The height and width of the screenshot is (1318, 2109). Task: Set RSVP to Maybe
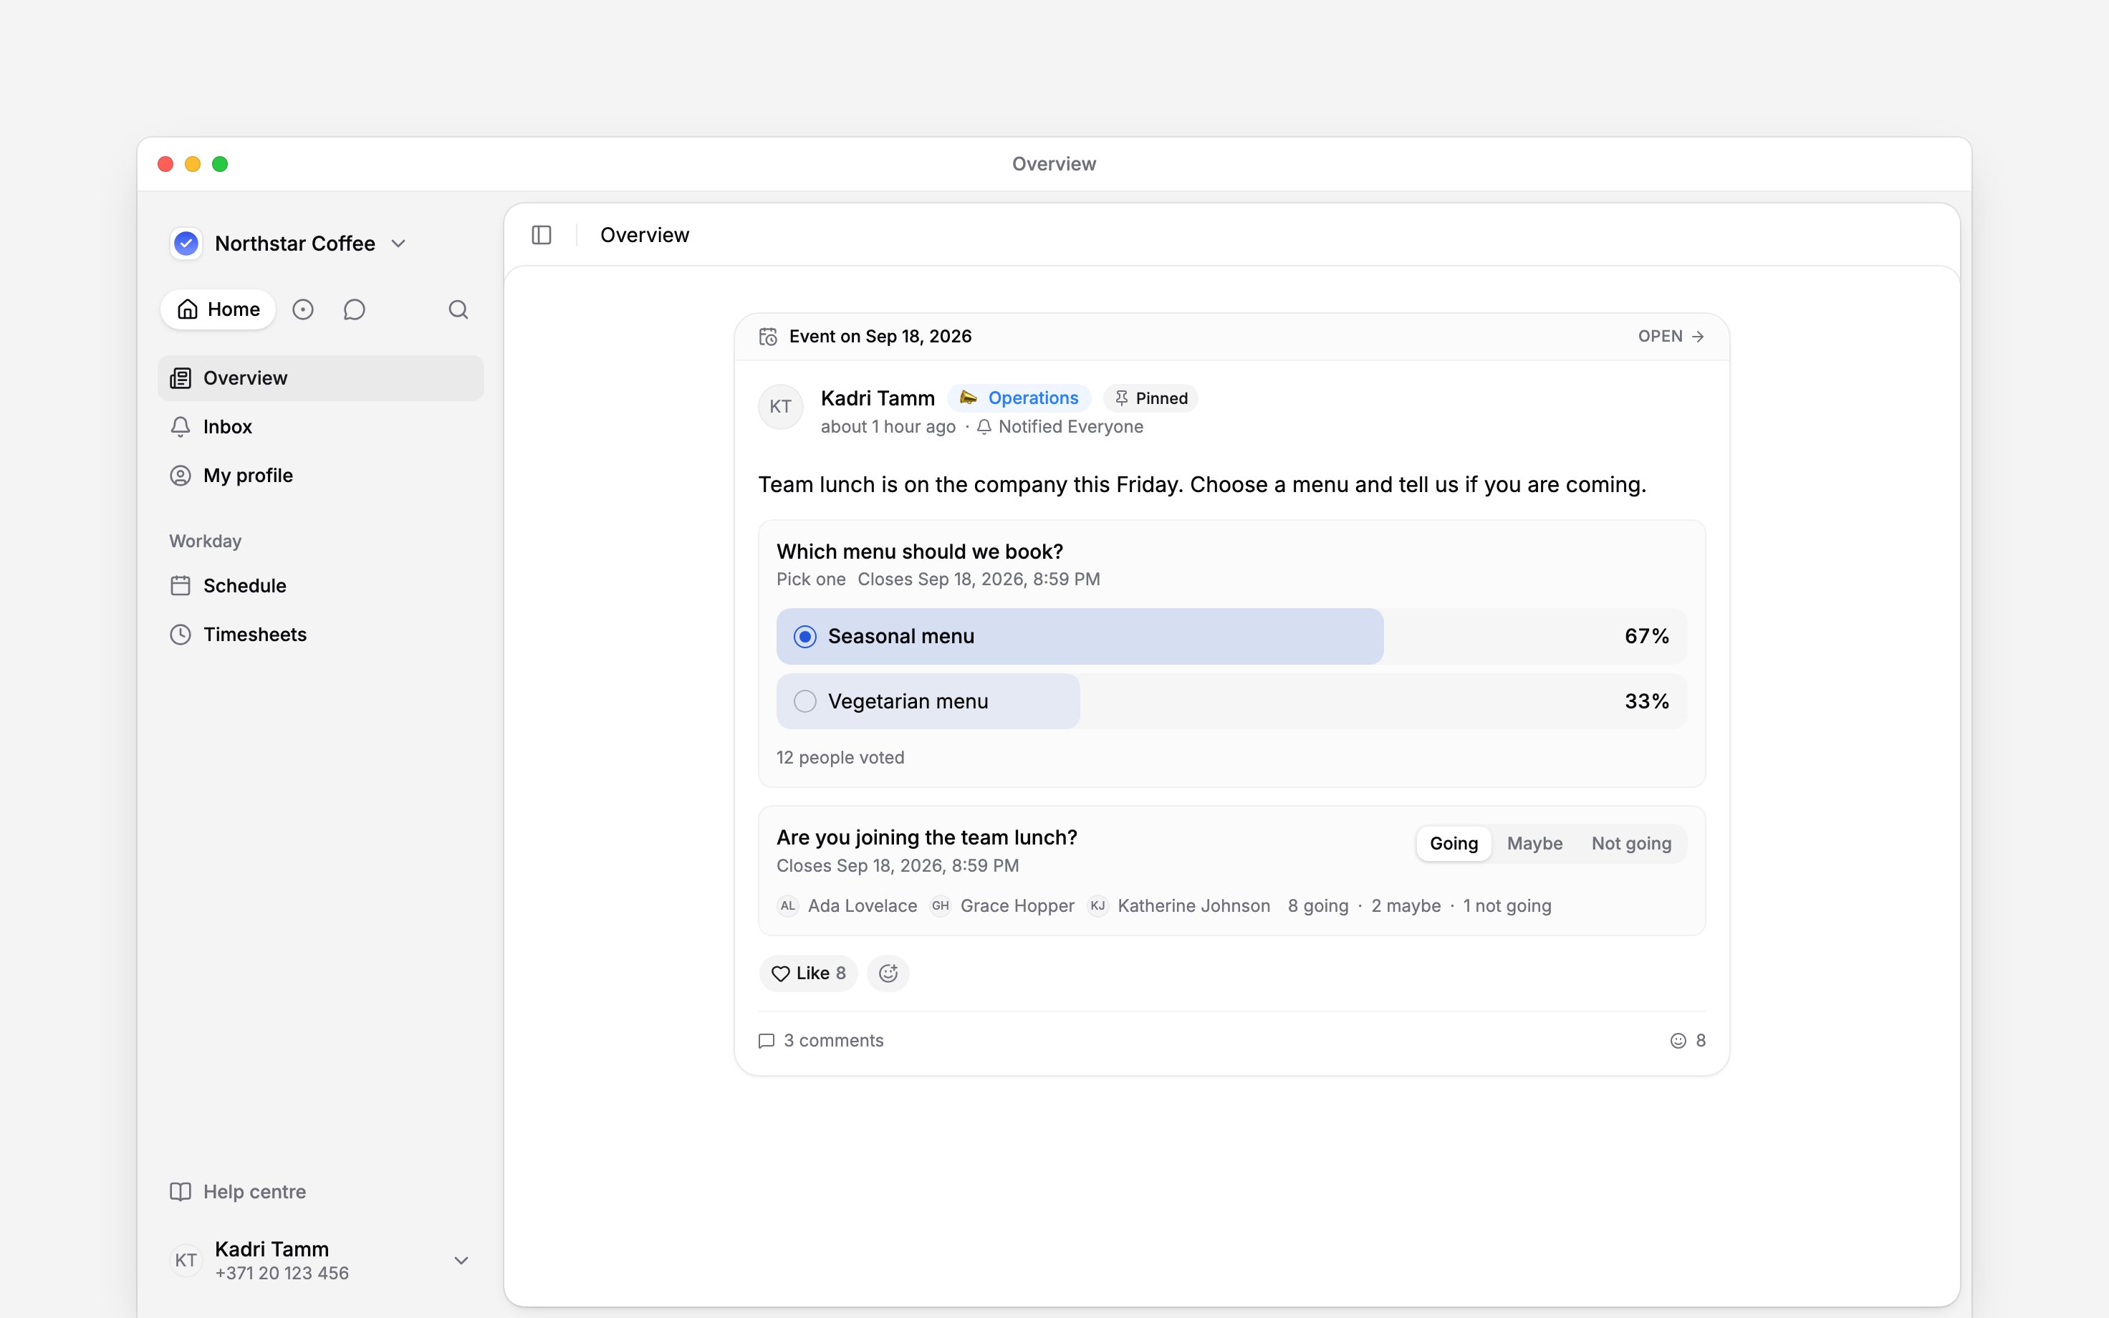[x=1534, y=844]
